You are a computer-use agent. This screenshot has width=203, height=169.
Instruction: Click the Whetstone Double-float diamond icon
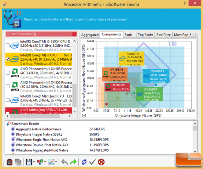coord(13,145)
